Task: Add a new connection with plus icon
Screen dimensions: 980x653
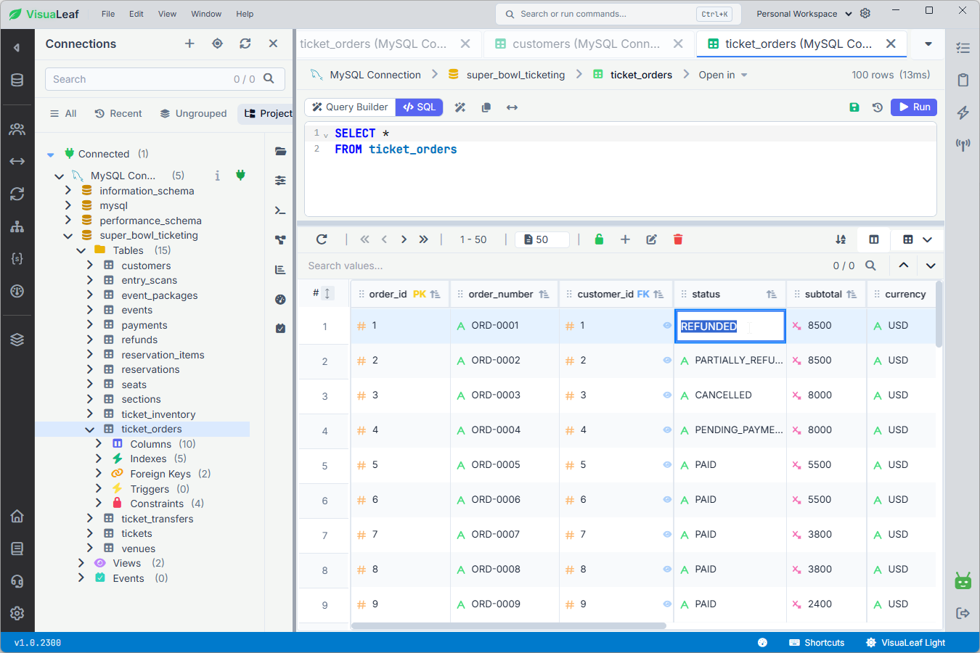Action: click(189, 44)
